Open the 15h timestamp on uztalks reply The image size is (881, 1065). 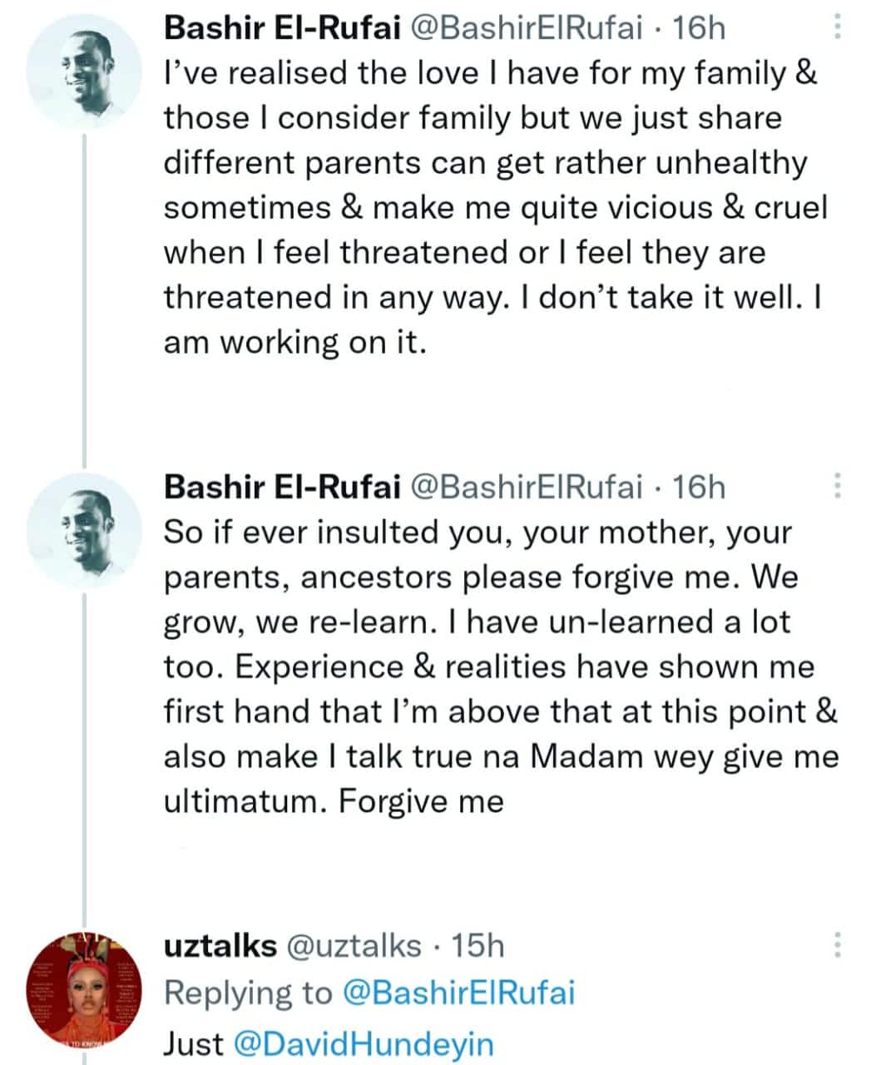point(478,946)
